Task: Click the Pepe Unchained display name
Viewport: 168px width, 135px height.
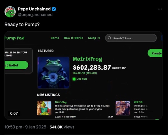Action: tap(34, 9)
